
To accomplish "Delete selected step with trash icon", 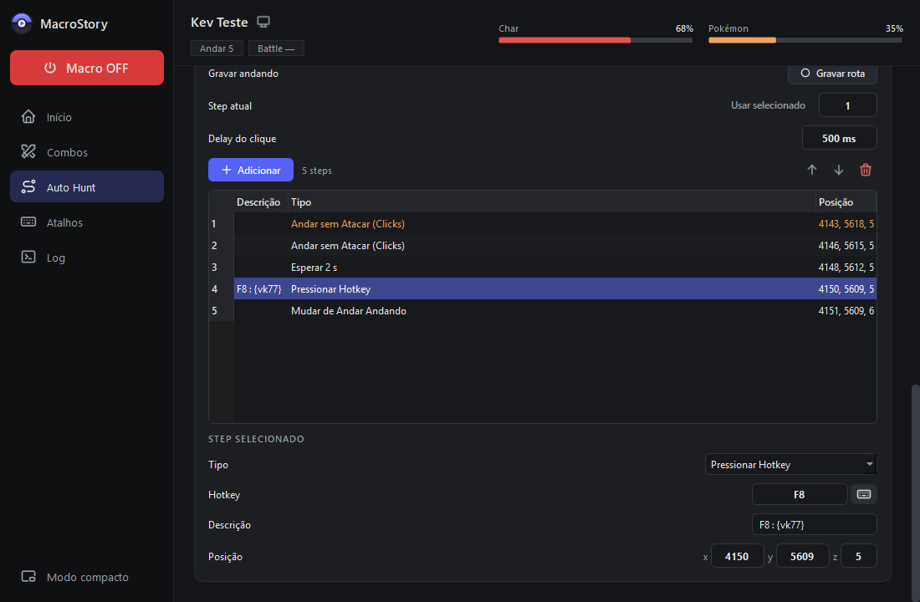I will coord(866,171).
